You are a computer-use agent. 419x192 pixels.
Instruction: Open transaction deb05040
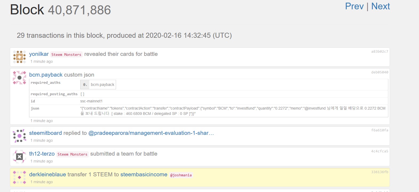380,72
